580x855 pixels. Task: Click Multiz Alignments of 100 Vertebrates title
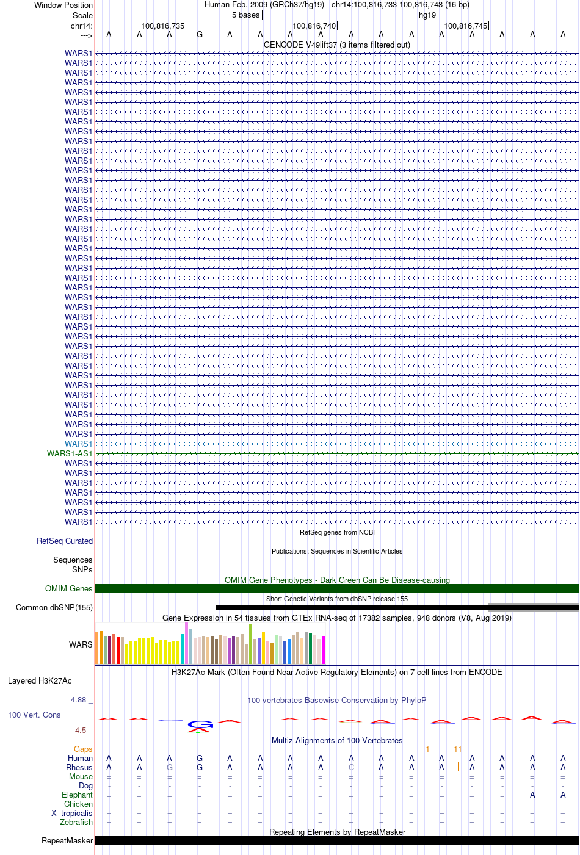pyautogui.click(x=337, y=740)
